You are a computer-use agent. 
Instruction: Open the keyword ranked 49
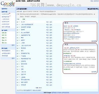(24, 82)
